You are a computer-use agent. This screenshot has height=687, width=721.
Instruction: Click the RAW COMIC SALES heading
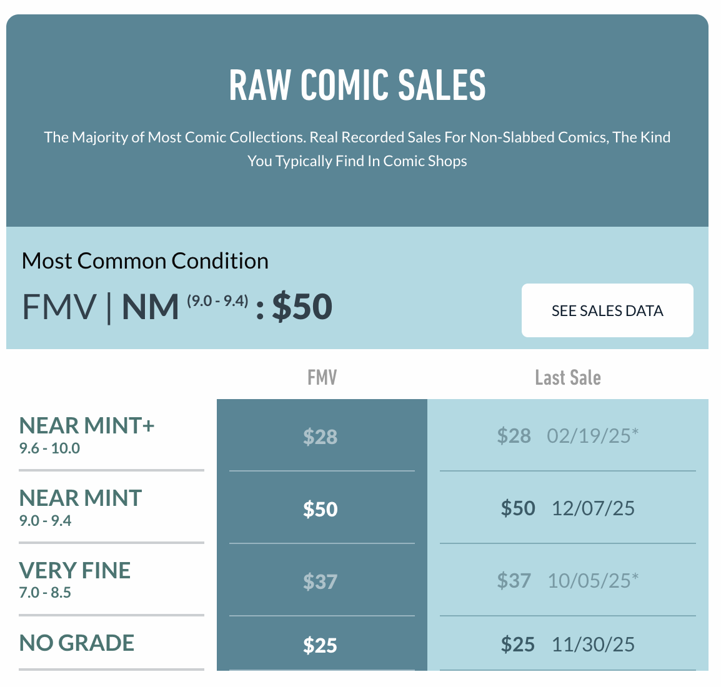pyautogui.click(x=357, y=85)
